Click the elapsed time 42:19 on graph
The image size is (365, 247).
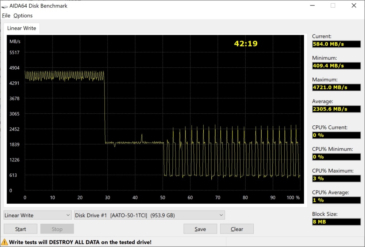click(x=246, y=43)
